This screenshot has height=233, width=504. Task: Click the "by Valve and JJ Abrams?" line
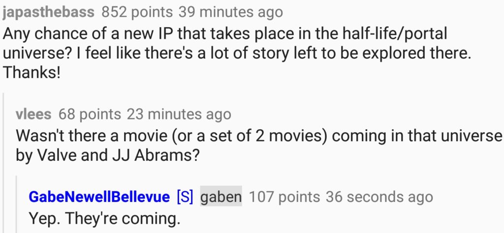click(x=107, y=155)
